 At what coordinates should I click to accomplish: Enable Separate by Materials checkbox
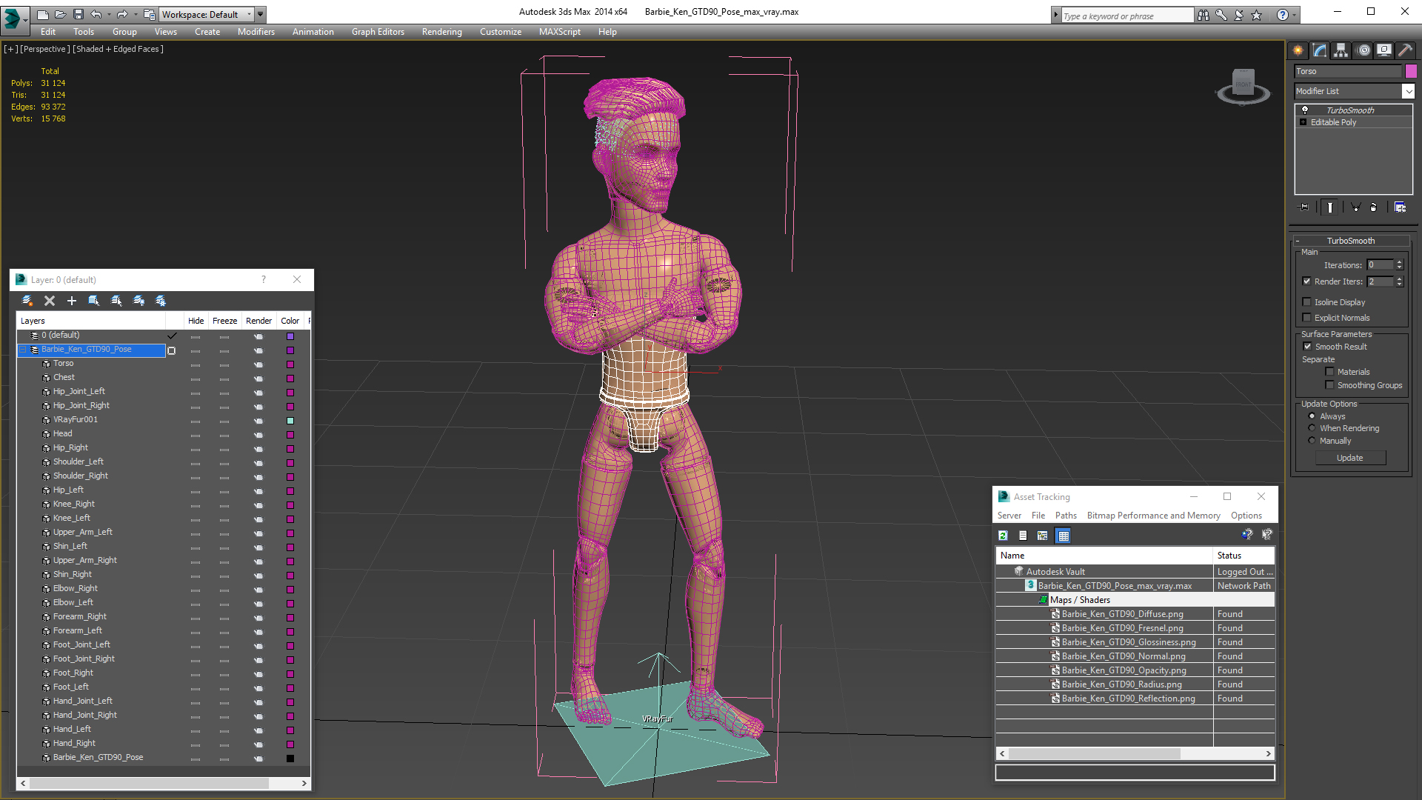click(x=1330, y=372)
